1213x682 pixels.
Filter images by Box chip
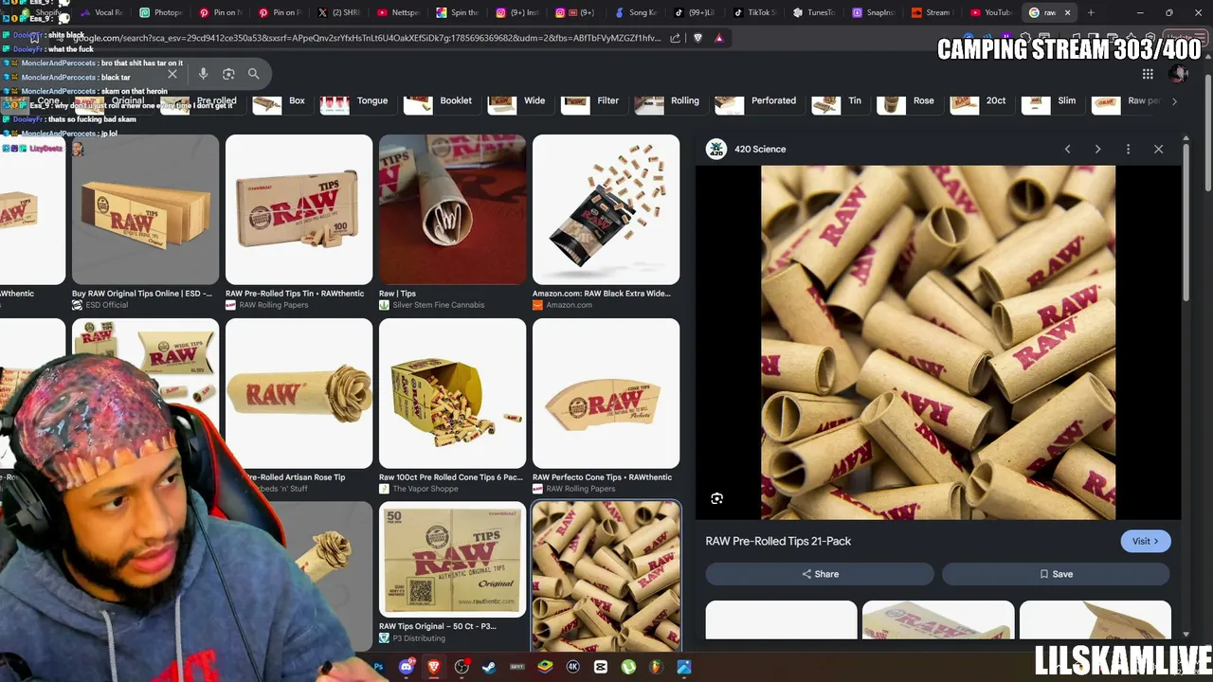tap(281, 101)
